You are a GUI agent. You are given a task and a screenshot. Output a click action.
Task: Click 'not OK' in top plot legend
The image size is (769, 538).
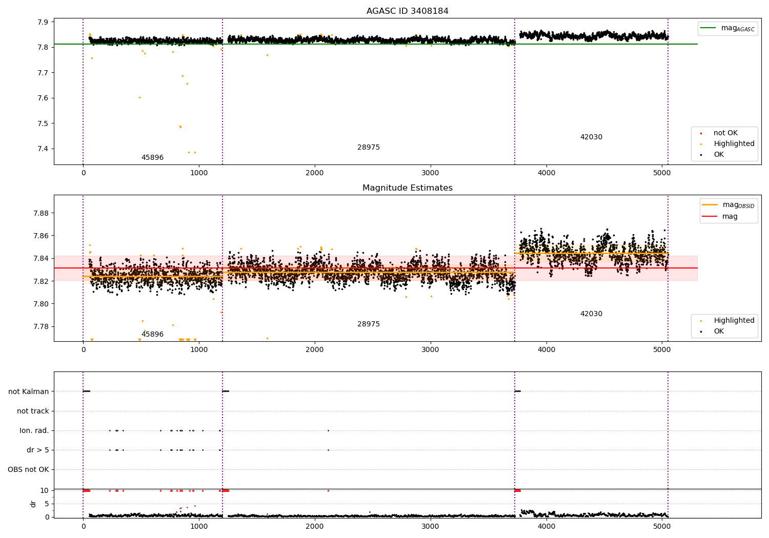click(725, 133)
